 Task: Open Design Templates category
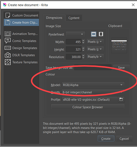pyautogui.click(x=21, y=48)
